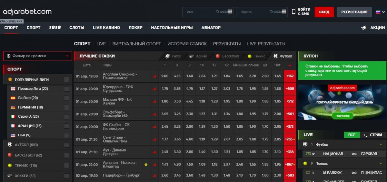Click the РЕГИСТРАЦИЯ button
The width and height of the screenshot is (387, 182).
(x=354, y=12)
